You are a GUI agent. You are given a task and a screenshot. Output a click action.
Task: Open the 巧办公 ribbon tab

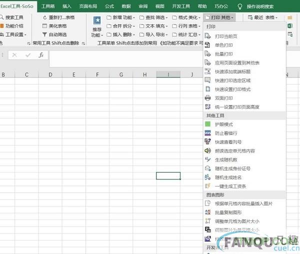[221, 6]
